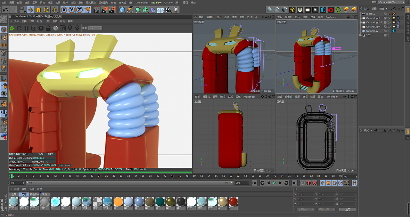Open the Octane menu
Image resolution: width=410 pixels, height=217 pixels.
tap(168, 2)
